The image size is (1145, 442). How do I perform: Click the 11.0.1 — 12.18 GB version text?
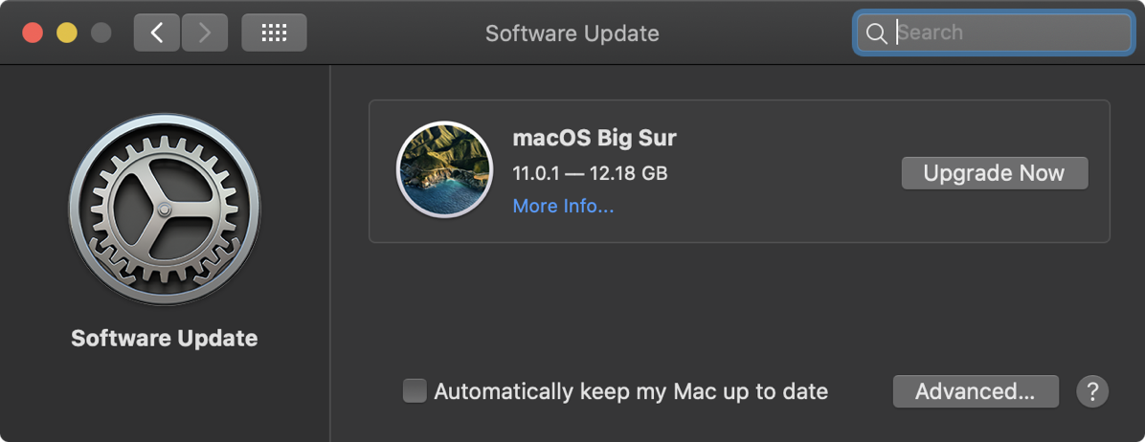point(590,173)
